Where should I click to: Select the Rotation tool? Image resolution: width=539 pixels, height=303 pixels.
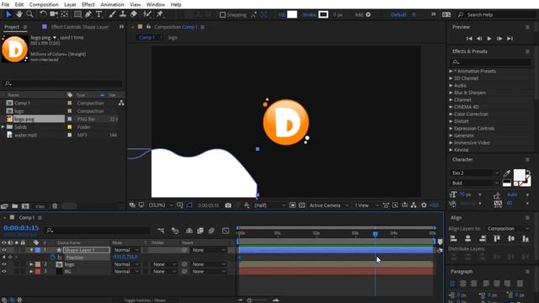[43, 14]
